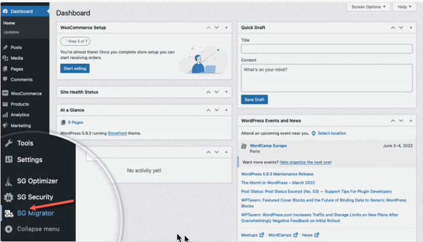Move At a Glance panel down
Image resolution: width=423 pixels, height=242 pixels.
click(217, 110)
